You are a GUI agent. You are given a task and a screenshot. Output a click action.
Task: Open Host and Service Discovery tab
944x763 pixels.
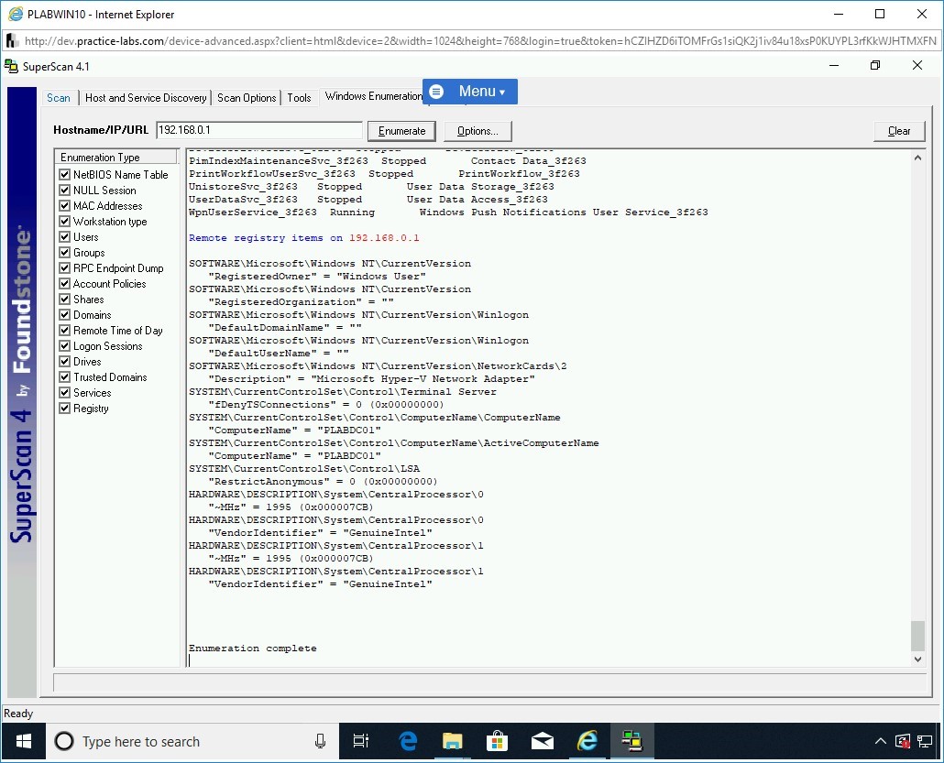[146, 98]
